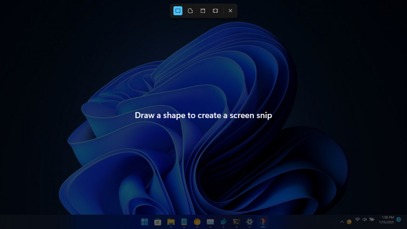Open the battery status tray icon
This screenshot has width=407, height=229.
(x=372, y=220)
